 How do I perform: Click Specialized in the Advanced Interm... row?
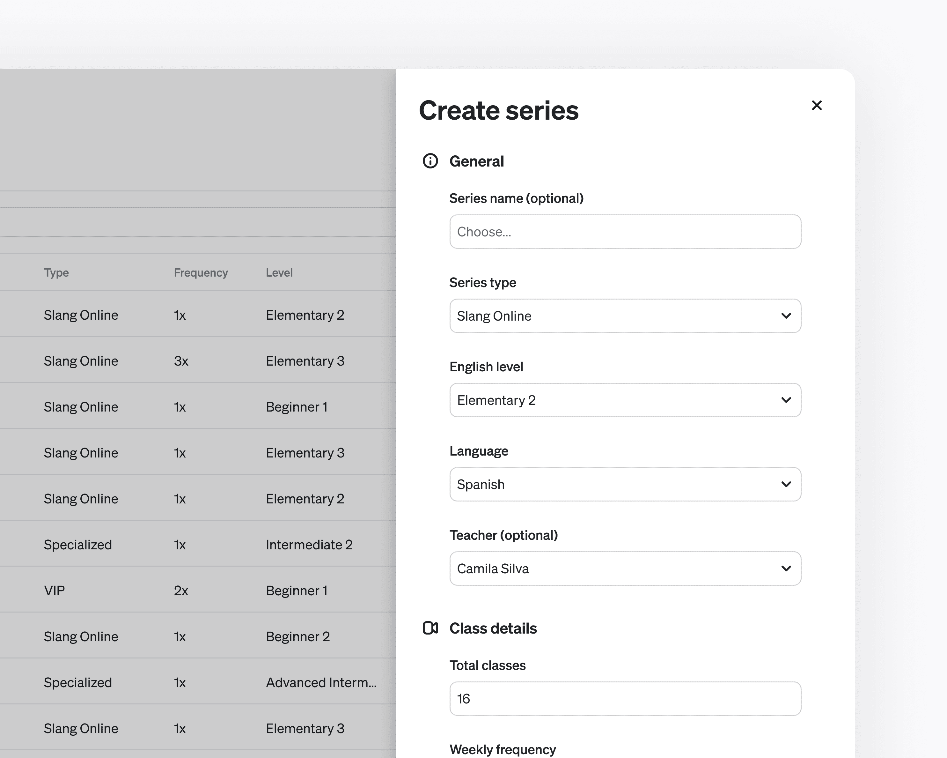(x=78, y=682)
